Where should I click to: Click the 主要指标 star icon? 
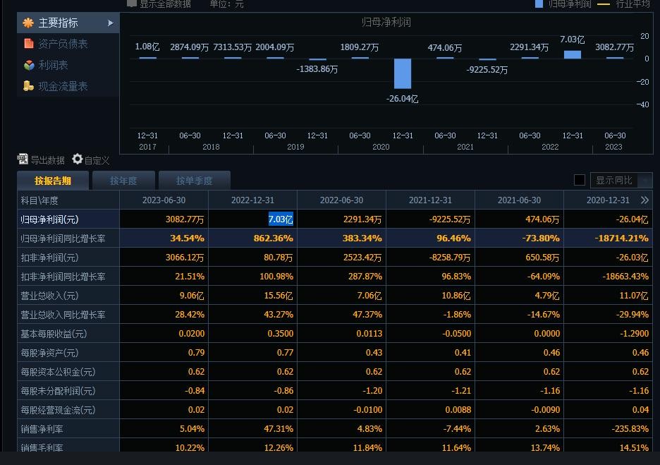click(28, 23)
